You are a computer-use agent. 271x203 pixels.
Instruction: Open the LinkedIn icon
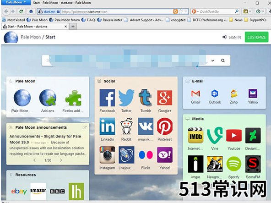point(107,126)
